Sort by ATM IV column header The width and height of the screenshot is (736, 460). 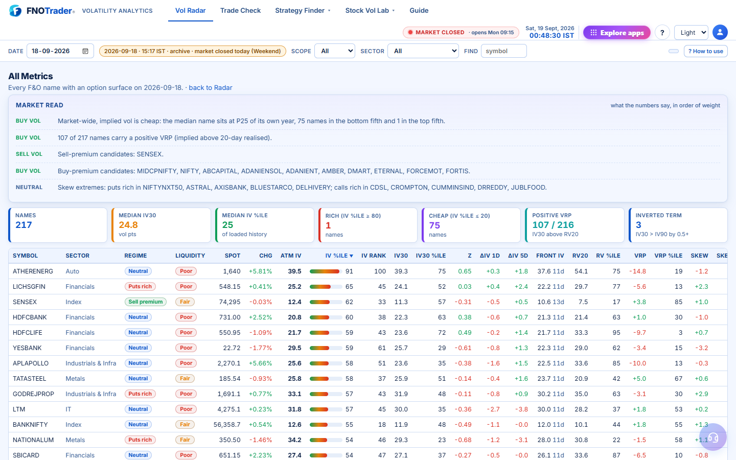pos(291,256)
